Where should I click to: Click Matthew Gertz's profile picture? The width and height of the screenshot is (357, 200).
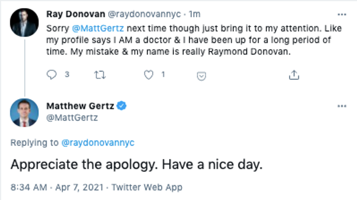coord(24,112)
